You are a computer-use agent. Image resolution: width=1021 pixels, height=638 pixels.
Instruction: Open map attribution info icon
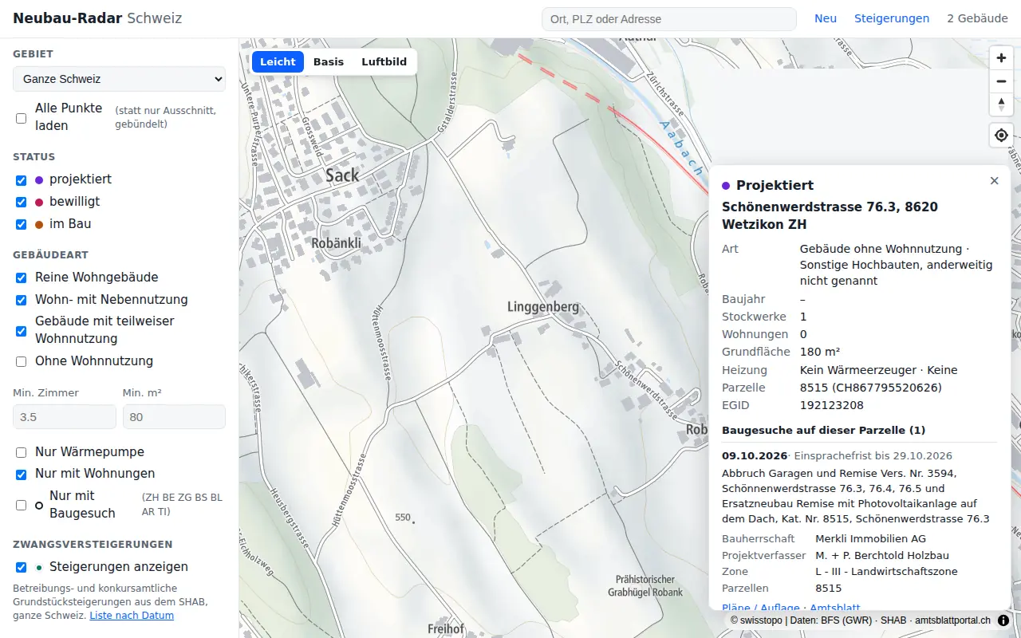tap(1003, 620)
